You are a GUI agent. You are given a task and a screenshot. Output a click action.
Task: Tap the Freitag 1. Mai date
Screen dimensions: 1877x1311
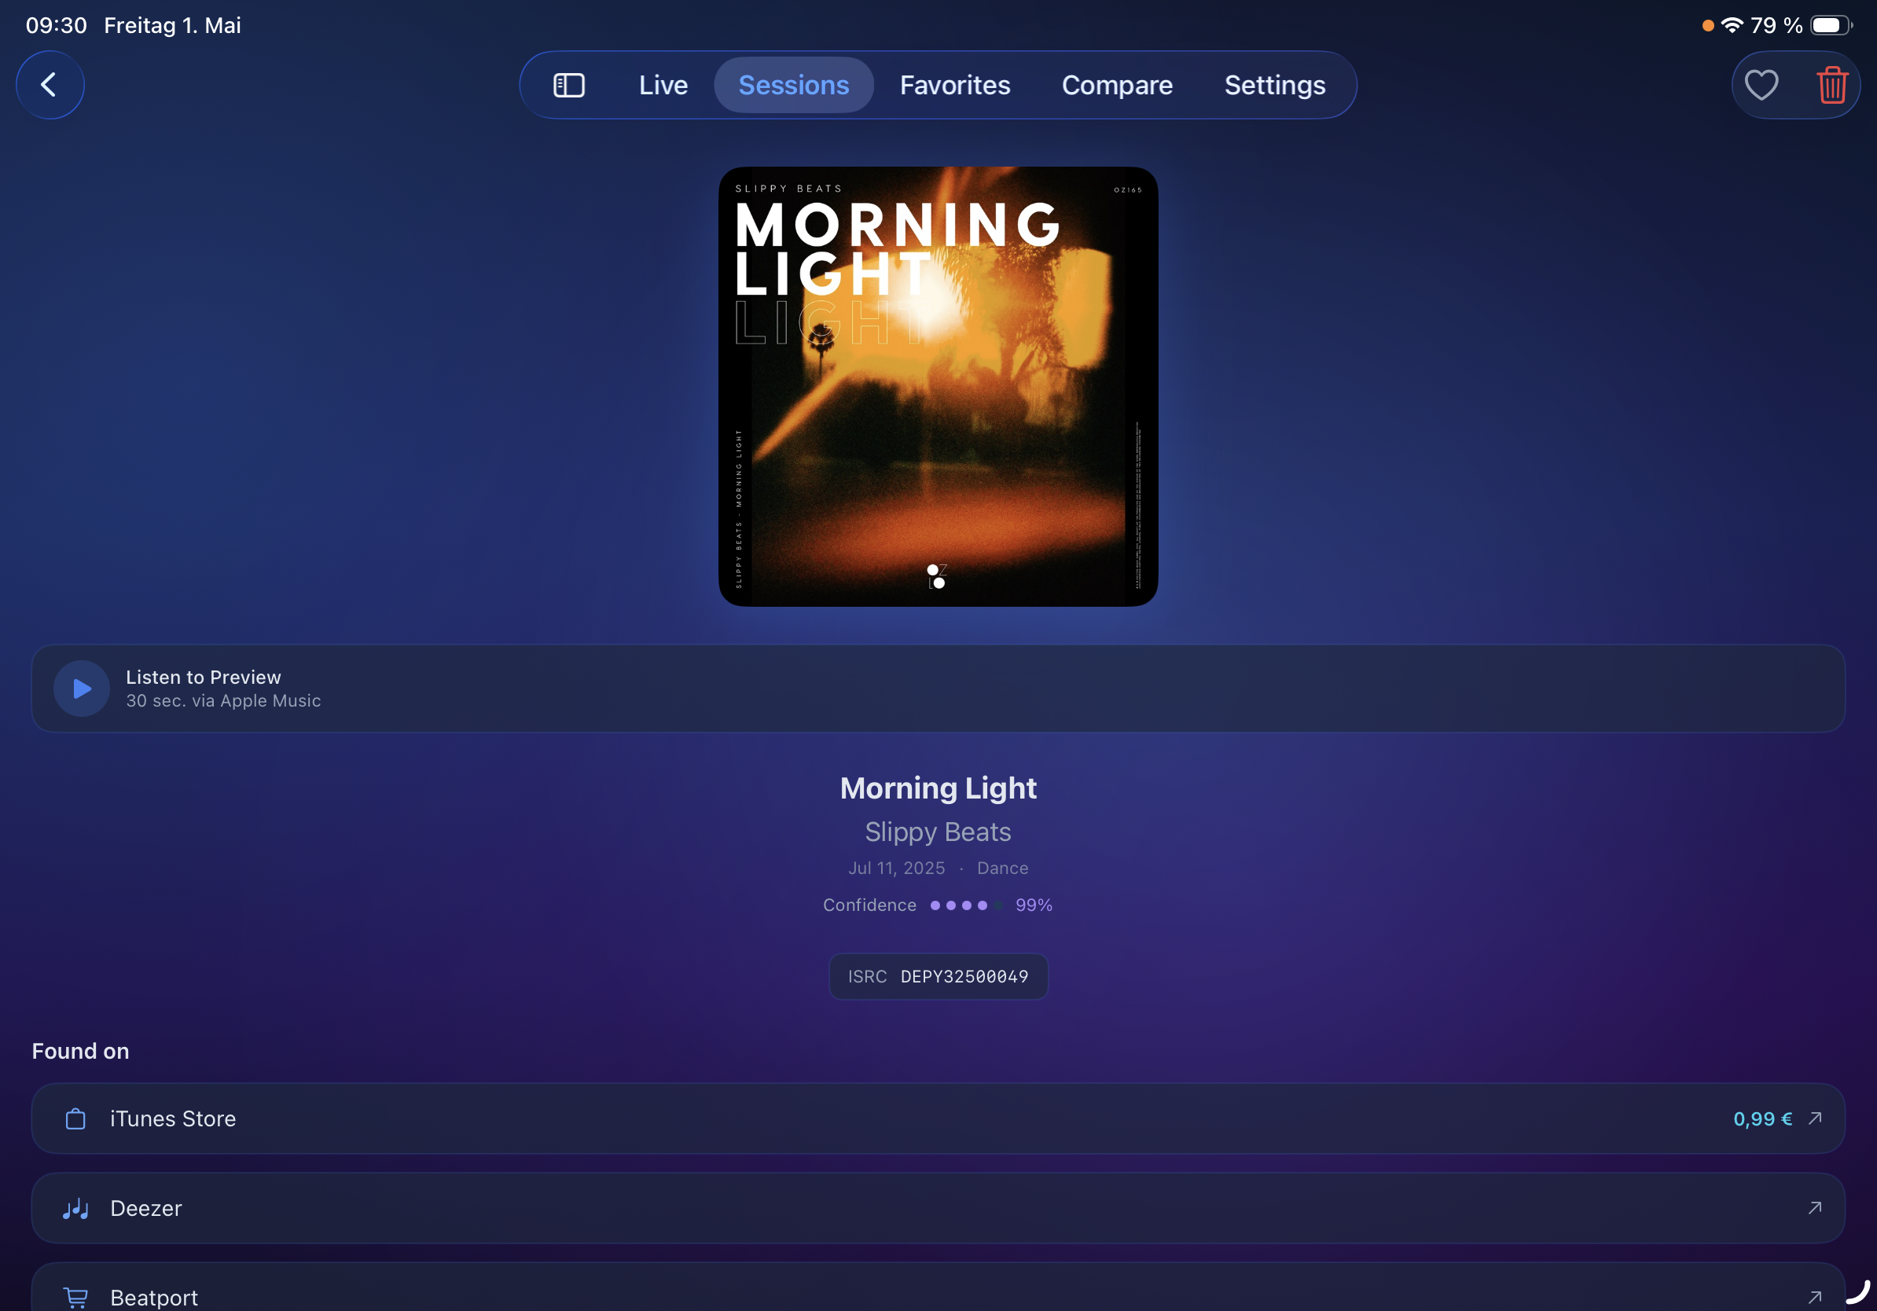(x=172, y=25)
